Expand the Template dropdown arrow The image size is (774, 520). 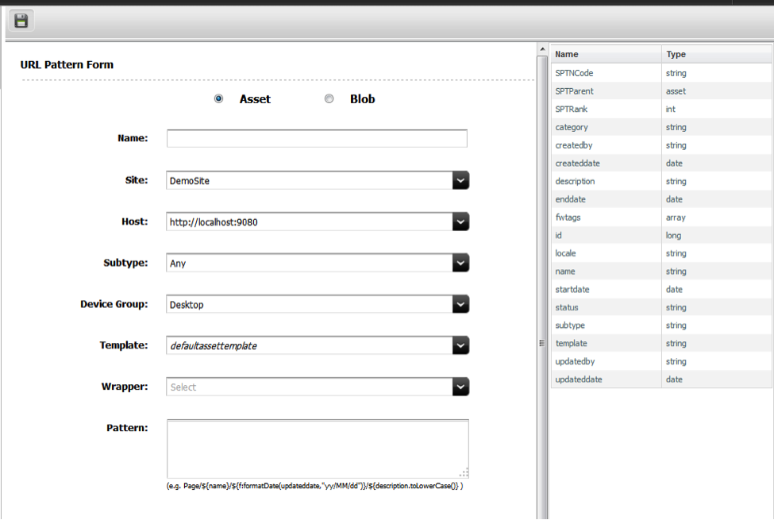460,345
